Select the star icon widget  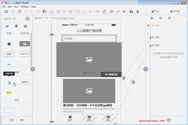pyautogui.click(x=9, y=44)
